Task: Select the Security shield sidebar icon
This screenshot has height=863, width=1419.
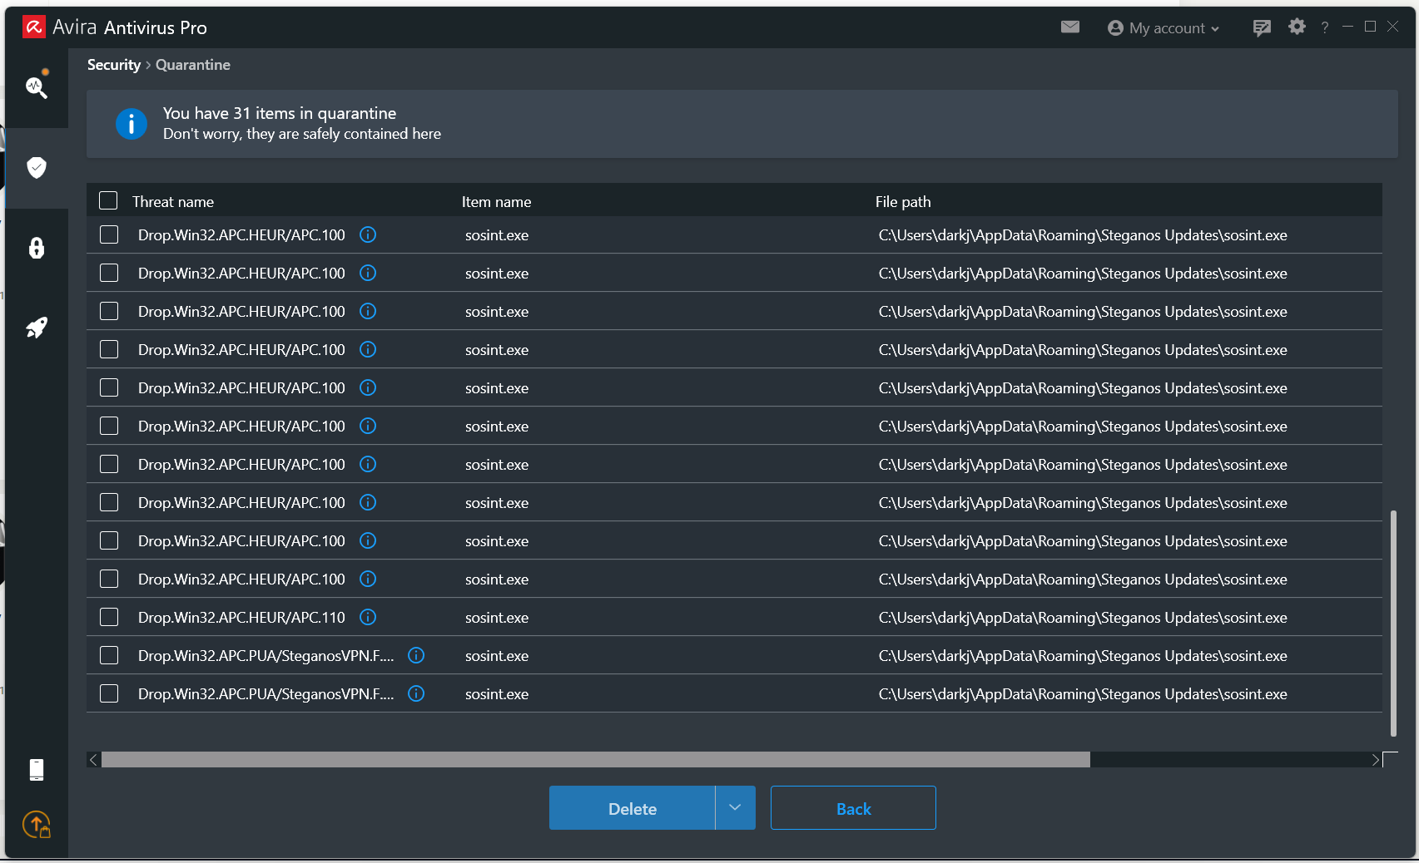Action: (x=36, y=168)
